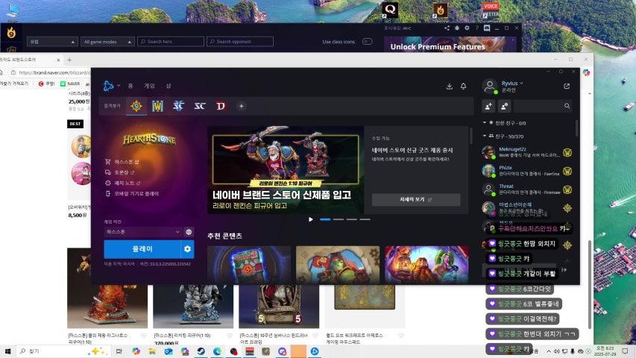Click the add friend icon

click(x=489, y=106)
